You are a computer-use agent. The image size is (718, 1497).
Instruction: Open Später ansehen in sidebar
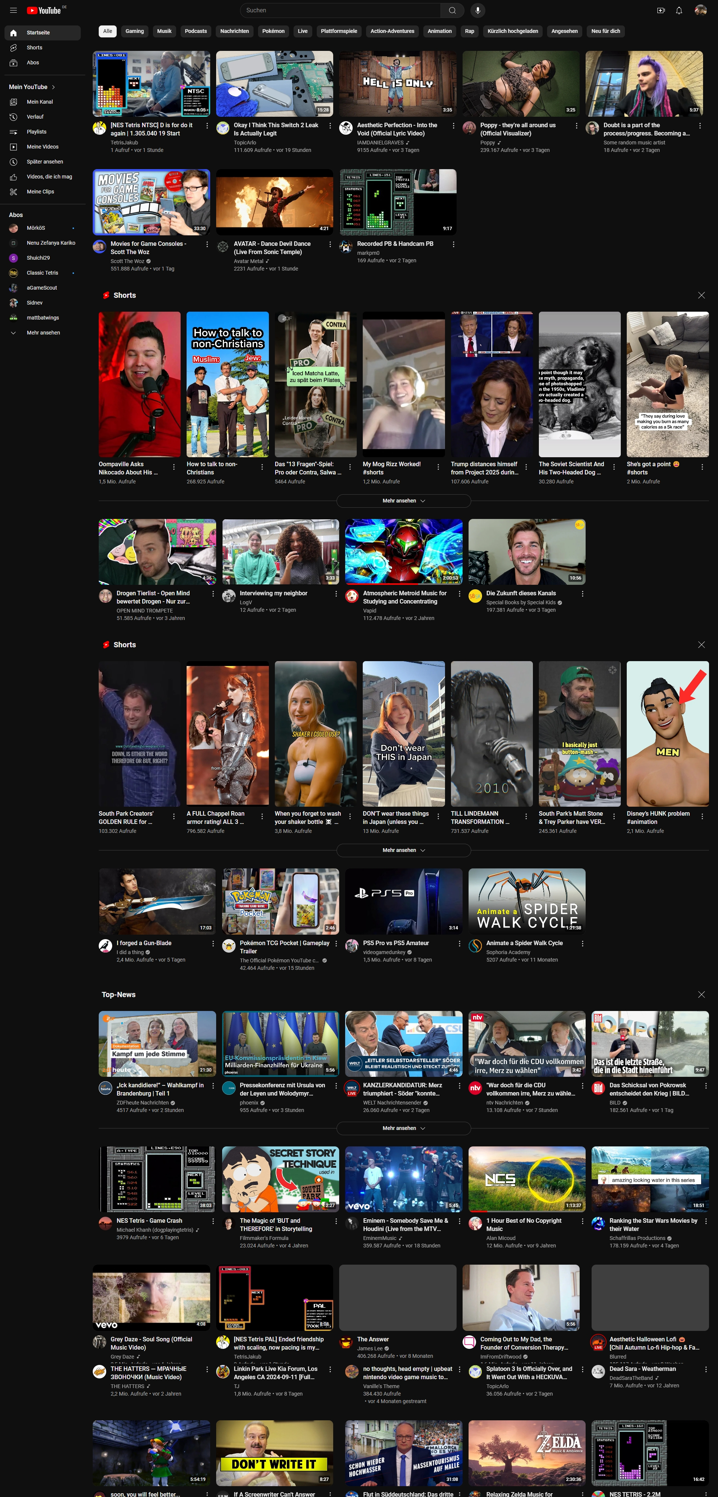(x=42, y=162)
